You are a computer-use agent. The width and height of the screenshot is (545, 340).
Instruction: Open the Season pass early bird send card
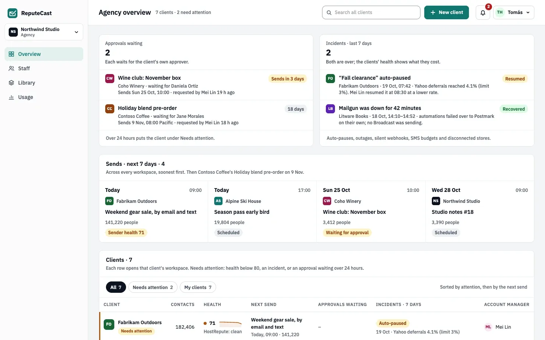tap(262, 212)
